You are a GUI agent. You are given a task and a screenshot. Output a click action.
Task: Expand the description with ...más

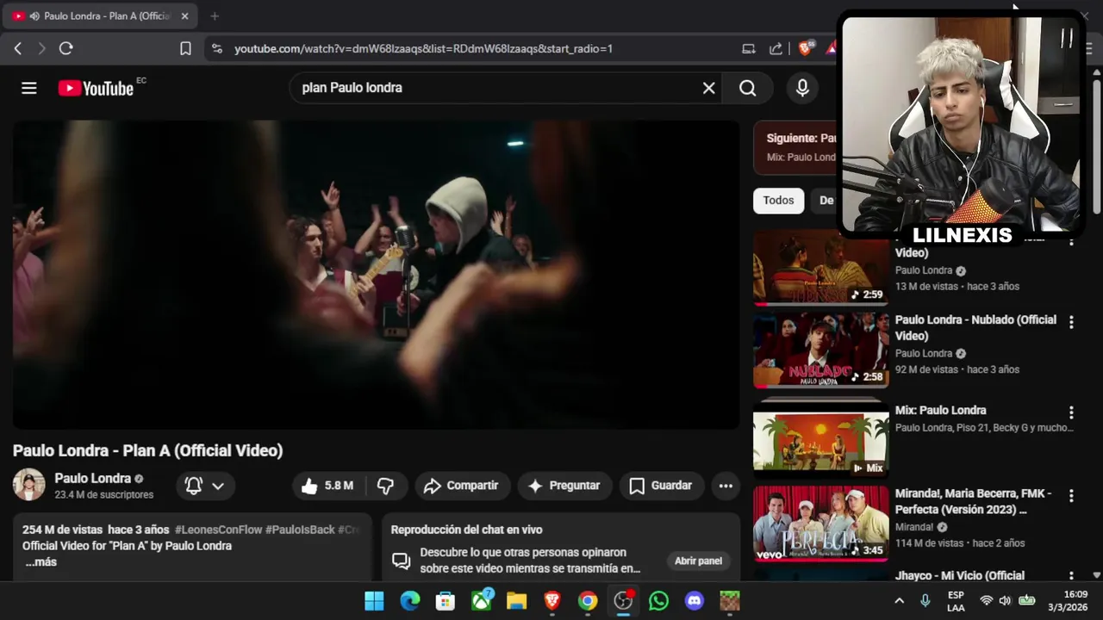41,561
